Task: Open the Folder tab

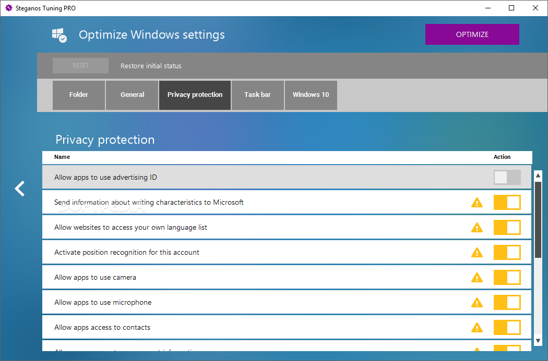Action: pos(79,95)
